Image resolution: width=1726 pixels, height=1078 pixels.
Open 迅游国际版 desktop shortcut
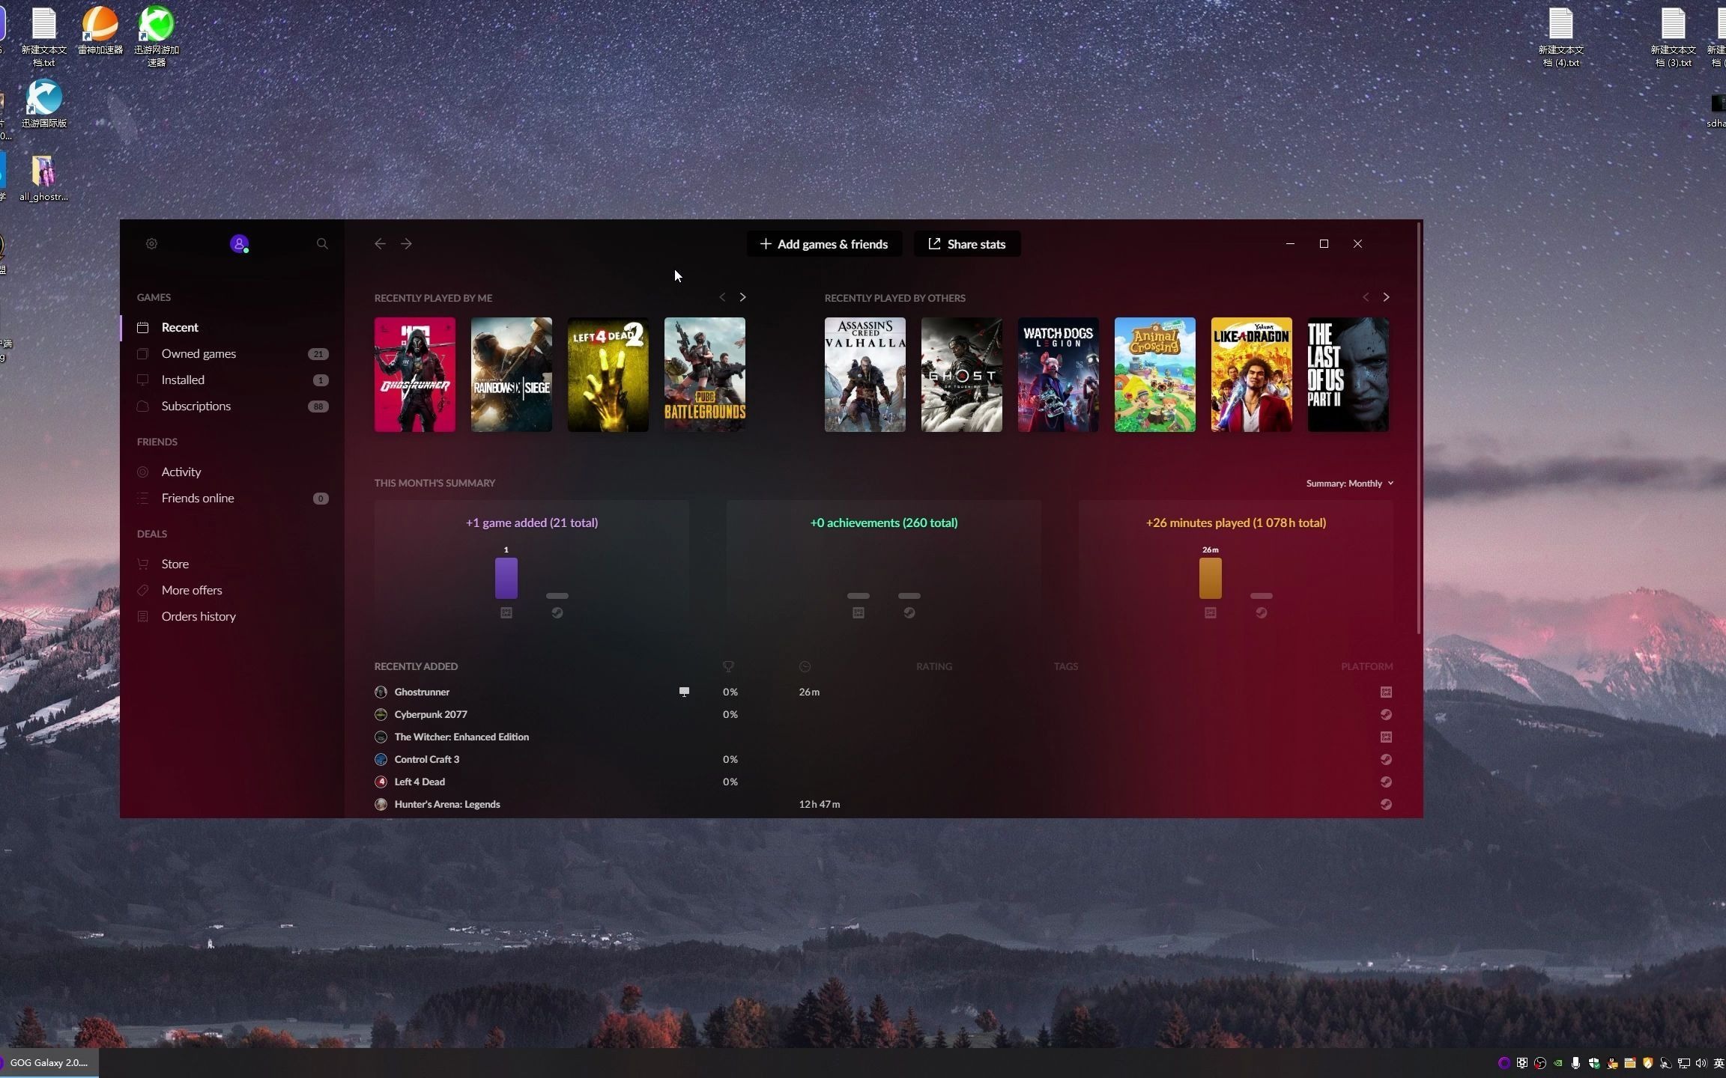coord(44,103)
